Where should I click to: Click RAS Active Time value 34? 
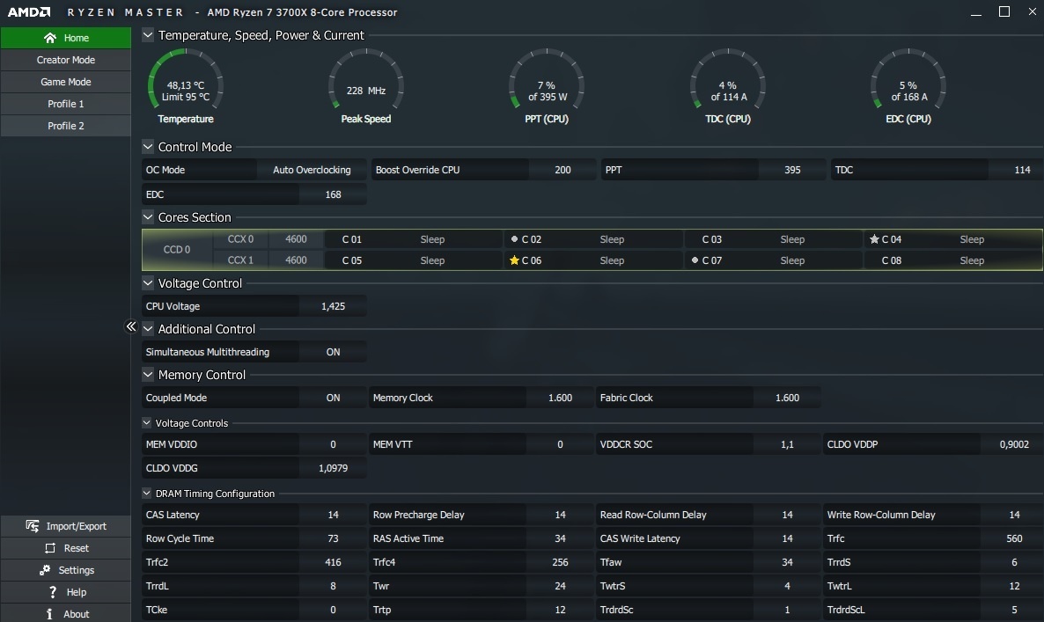point(560,538)
